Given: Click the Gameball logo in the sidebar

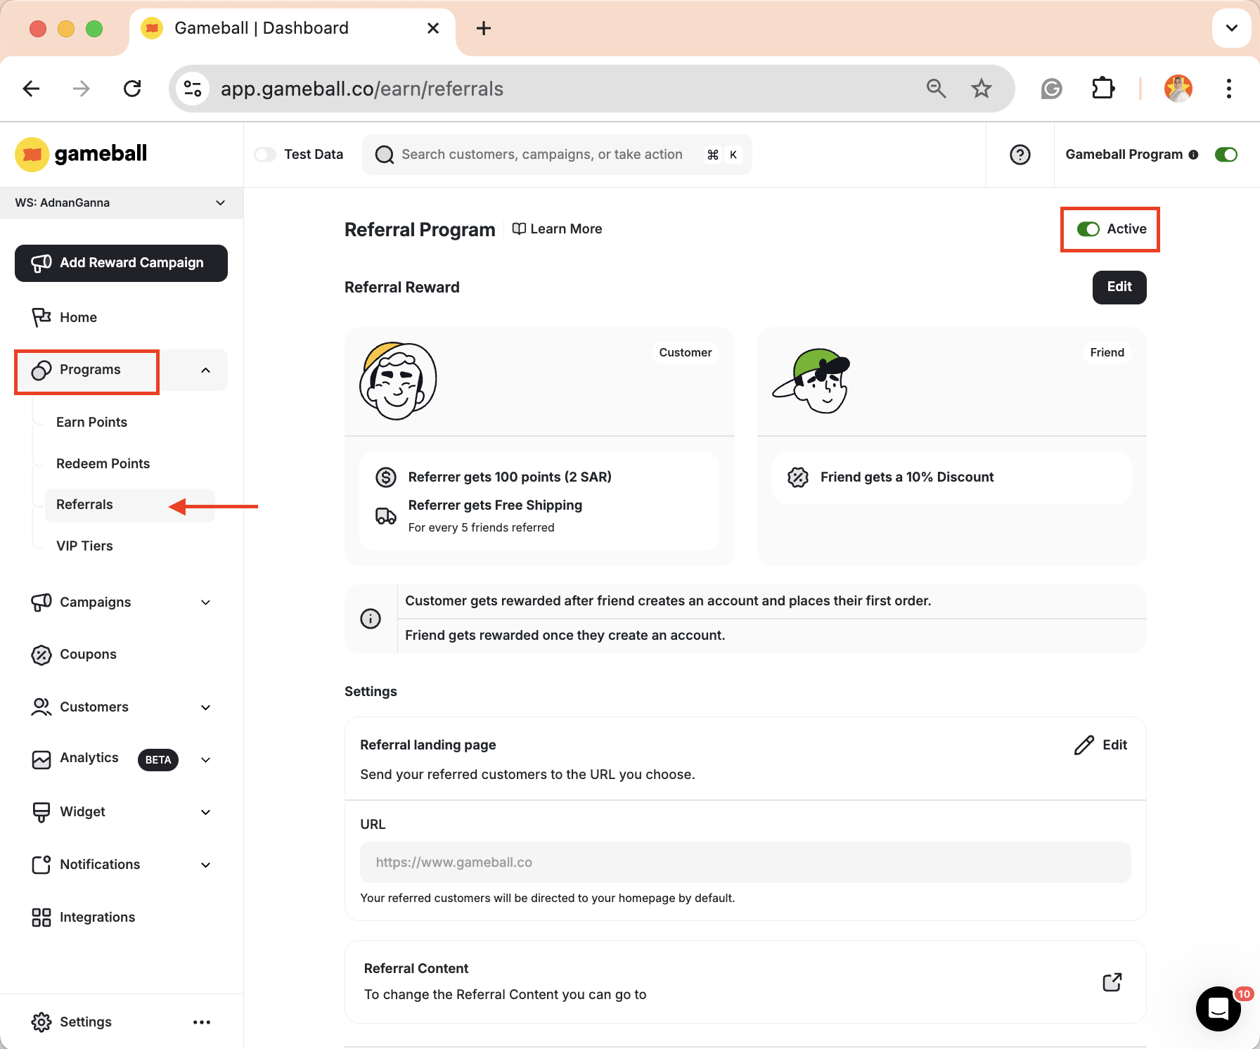Looking at the screenshot, I should [x=80, y=154].
